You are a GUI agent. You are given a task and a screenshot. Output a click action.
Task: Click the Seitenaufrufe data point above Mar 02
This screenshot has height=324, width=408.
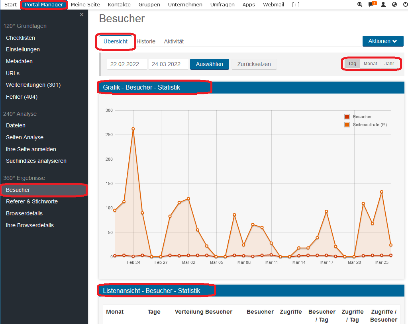pyautogui.click(x=188, y=199)
